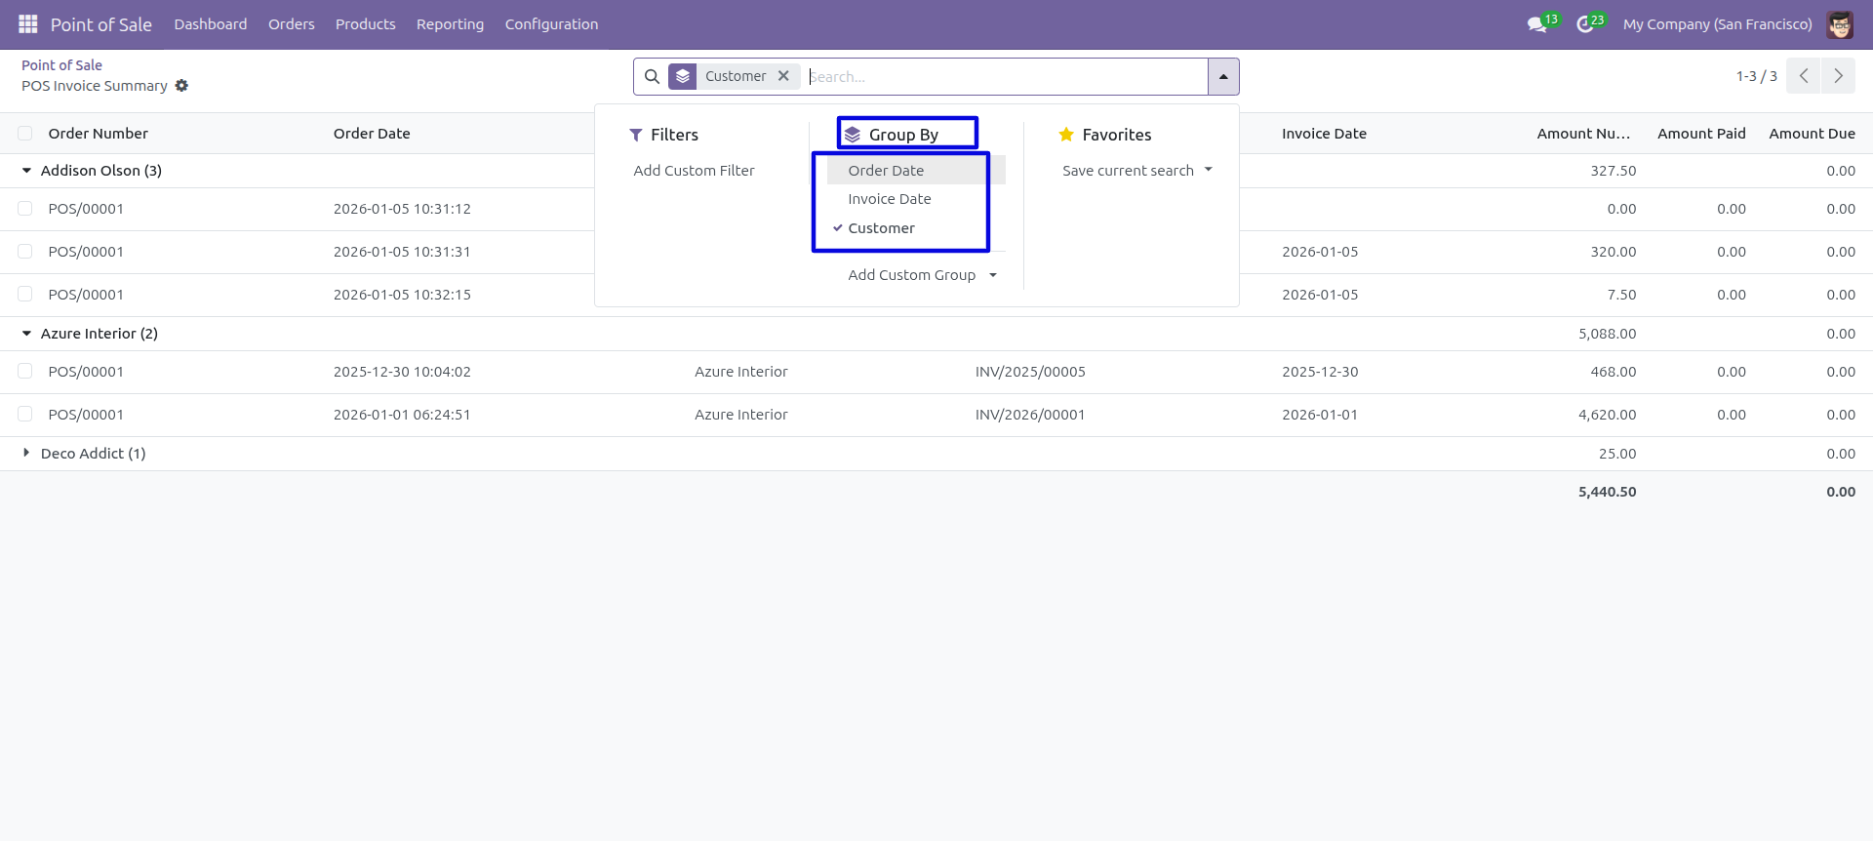Click the gear icon beside POS Invoice Summary
The width and height of the screenshot is (1873, 841).
point(181,86)
